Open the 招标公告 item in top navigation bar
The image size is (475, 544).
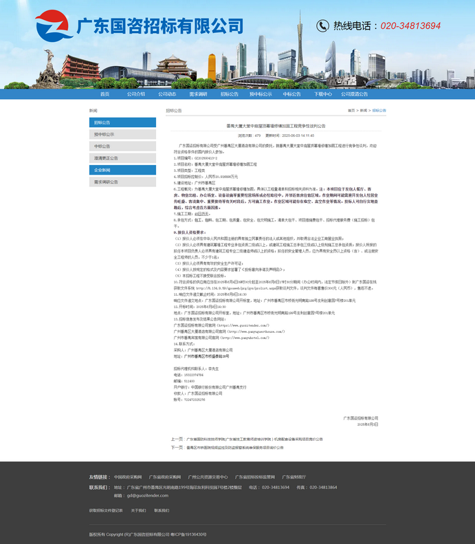click(x=230, y=94)
